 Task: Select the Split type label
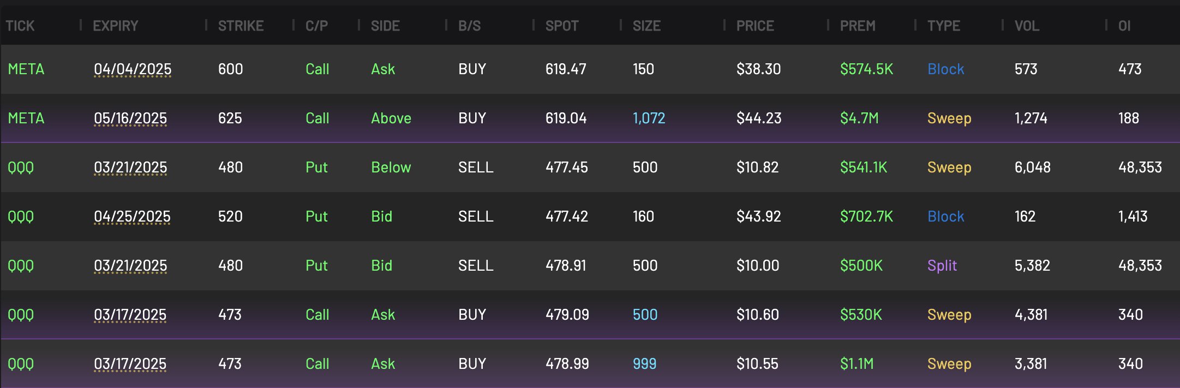[942, 266]
